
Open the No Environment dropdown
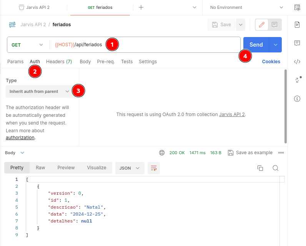[x=246, y=7]
